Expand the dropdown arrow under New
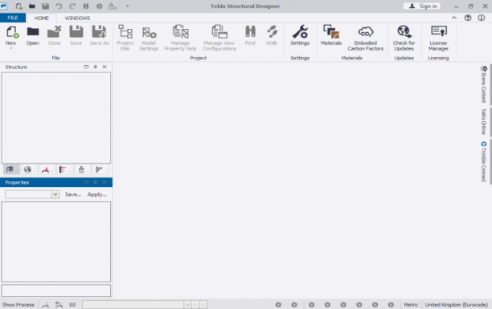Screen dimensions: 492x309 click(11, 48)
